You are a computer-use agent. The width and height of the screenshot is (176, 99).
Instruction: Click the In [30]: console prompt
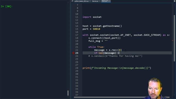(x=7, y=6)
